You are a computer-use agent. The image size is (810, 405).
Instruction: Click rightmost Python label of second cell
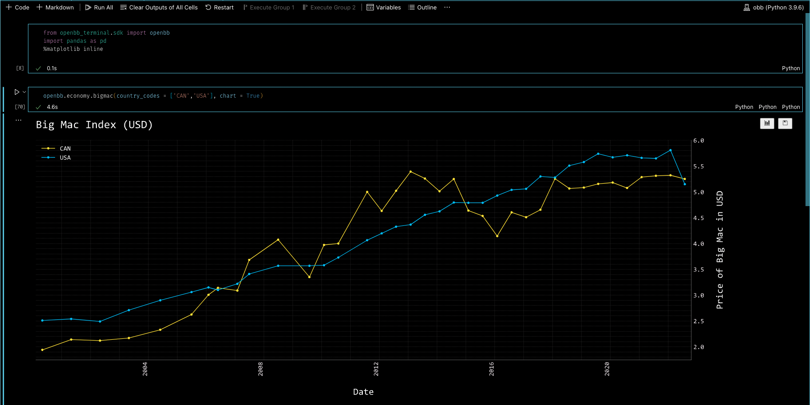(791, 107)
